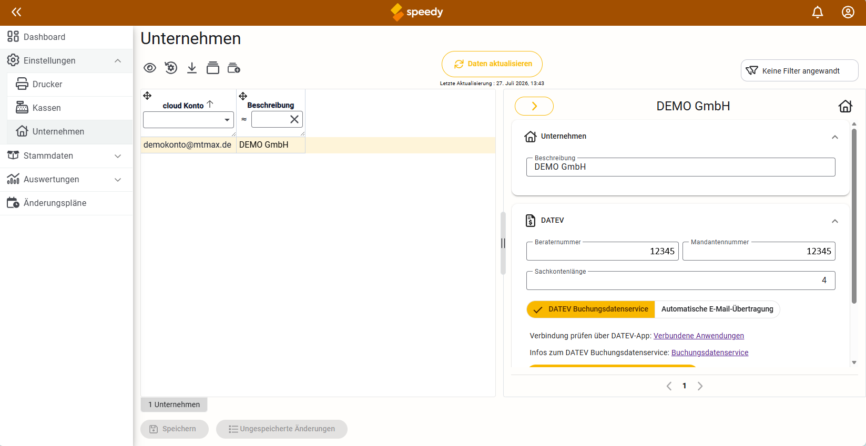
Task: Select Unternehmen in the sidebar
Action: point(70,131)
